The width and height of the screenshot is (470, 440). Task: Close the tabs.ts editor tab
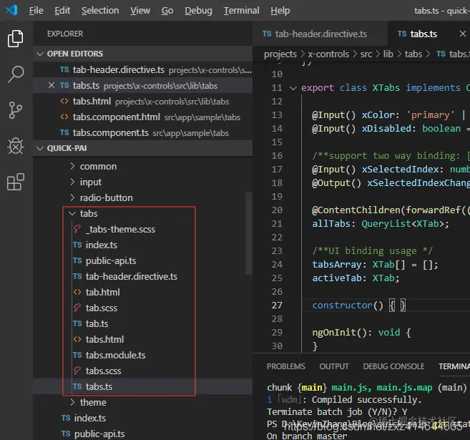463,34
